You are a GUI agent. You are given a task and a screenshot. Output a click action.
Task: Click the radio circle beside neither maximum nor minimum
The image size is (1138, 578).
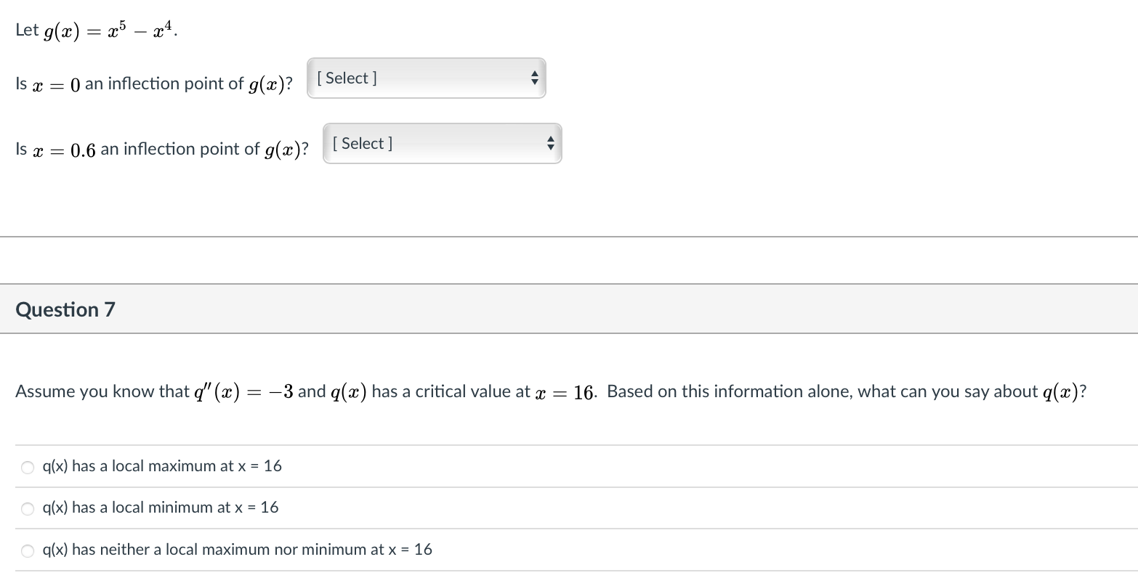click(27, 550)
